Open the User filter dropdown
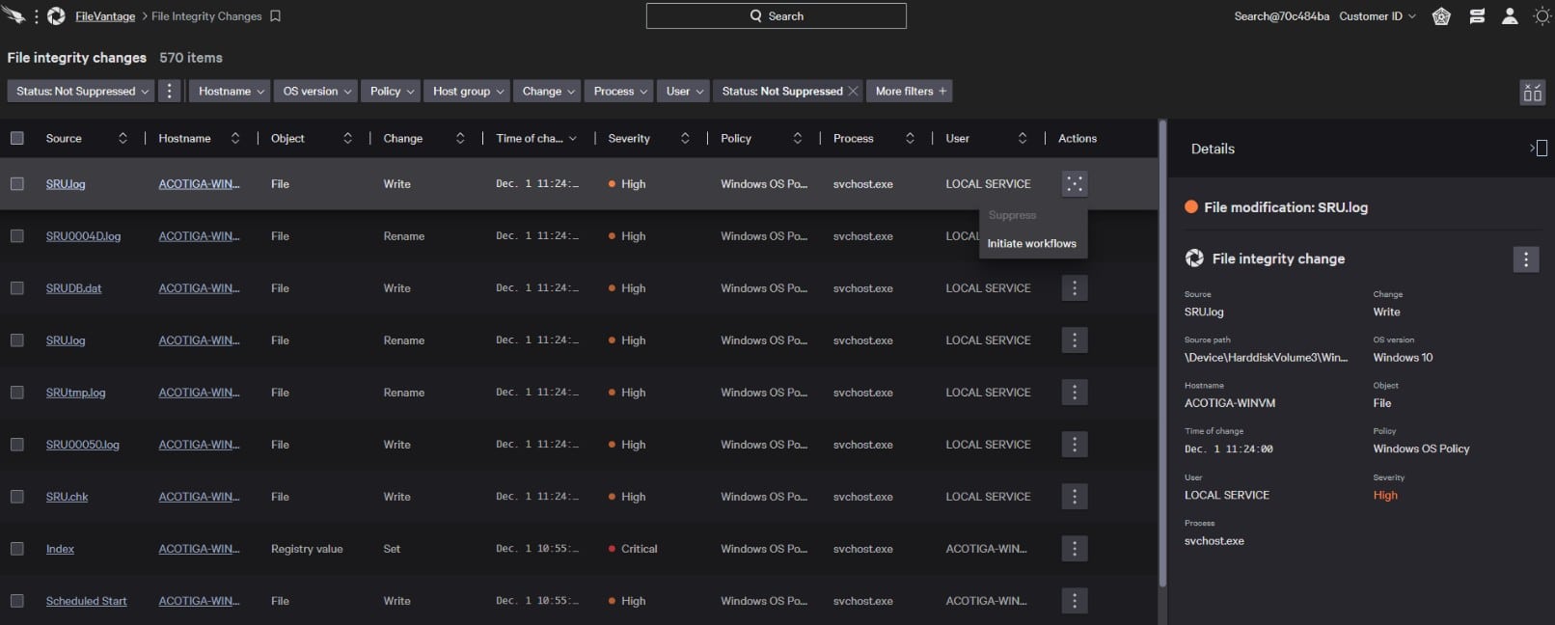 coord(684,91)
